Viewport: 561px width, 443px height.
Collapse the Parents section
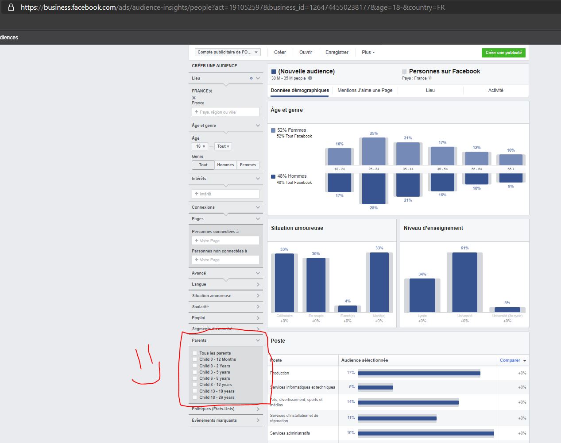pyautogui.click(x=258, y=340)
